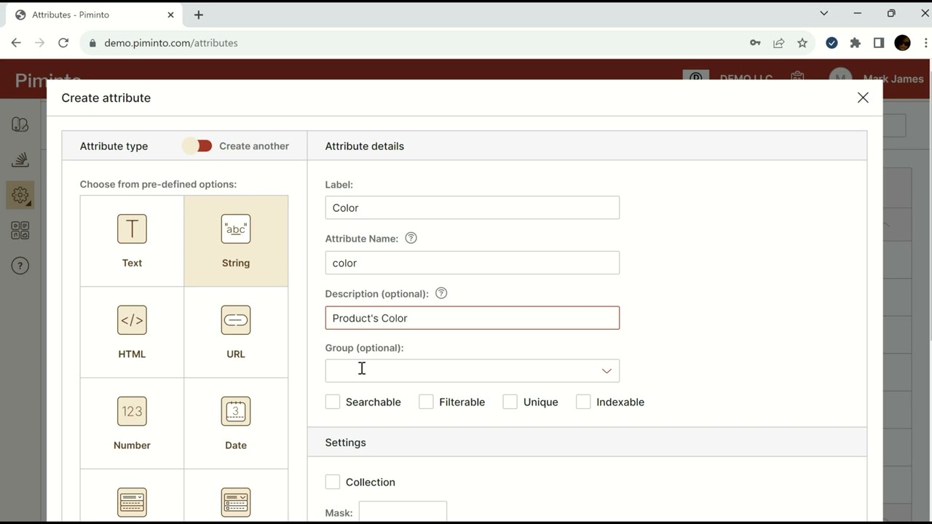Click the blue checkmark extension icon
Viewport: 932px width, 524px height.
[832, 43]
